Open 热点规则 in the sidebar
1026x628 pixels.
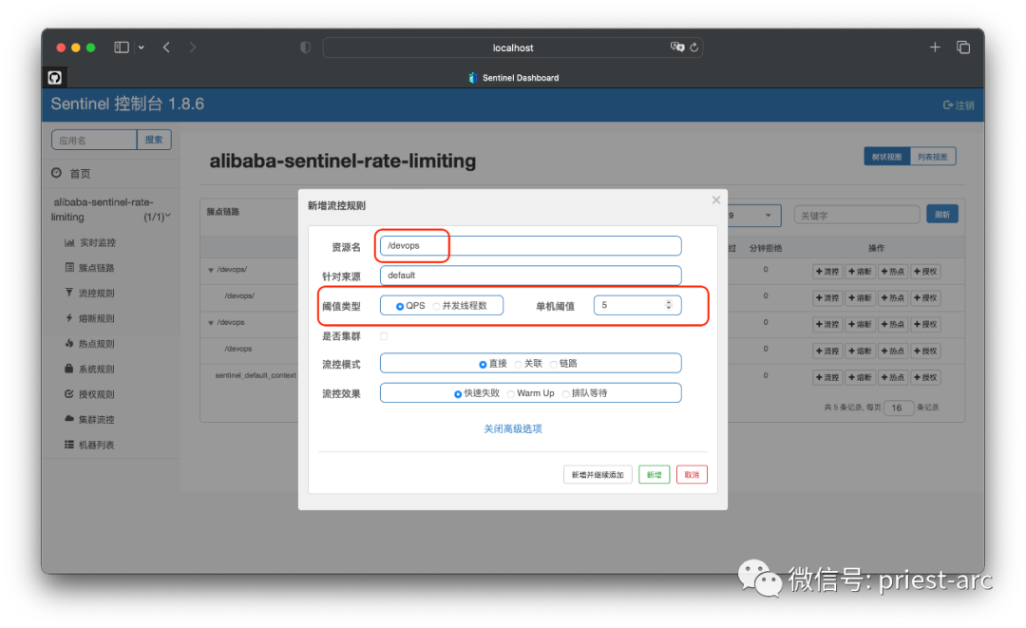point(90,343)
